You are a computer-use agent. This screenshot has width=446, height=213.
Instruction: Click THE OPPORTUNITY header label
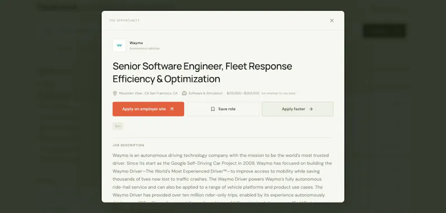124,21
